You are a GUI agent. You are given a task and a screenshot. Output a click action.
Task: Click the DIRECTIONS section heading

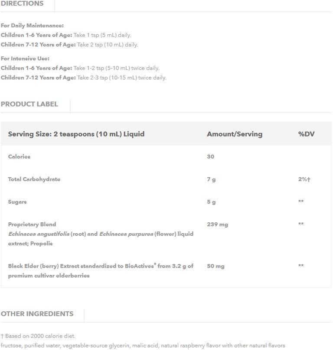(x=22, y=3)
